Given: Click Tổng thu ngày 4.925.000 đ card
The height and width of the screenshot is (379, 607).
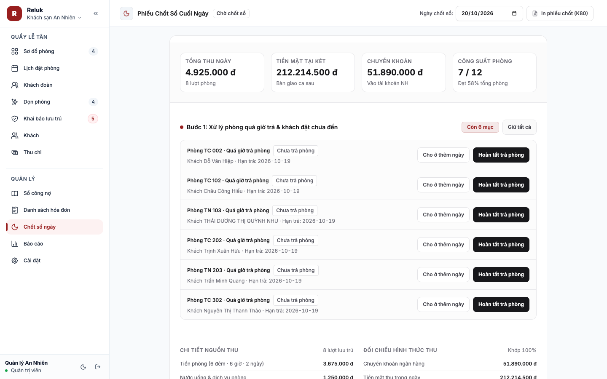Looking at the screenshot, I should click(x=222, y=72).
